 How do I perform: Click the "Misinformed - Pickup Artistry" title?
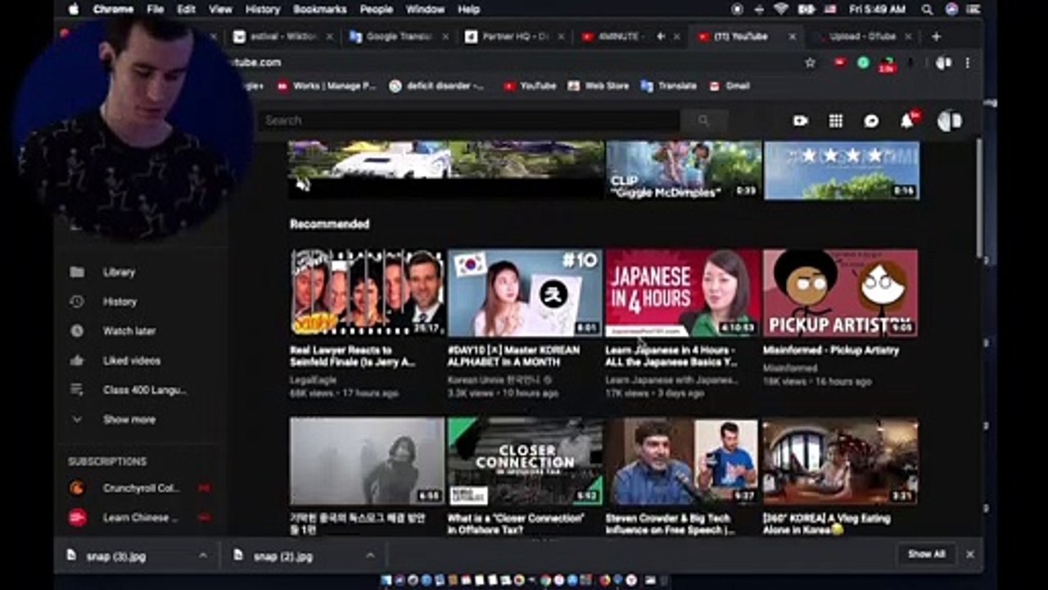(831, 350)
